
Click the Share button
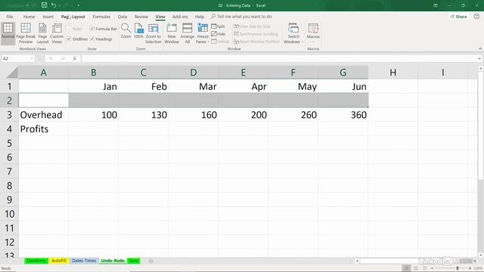458,17
